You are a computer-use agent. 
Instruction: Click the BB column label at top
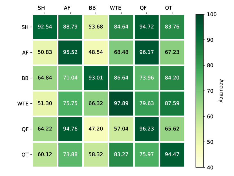[x=92, y=8]
